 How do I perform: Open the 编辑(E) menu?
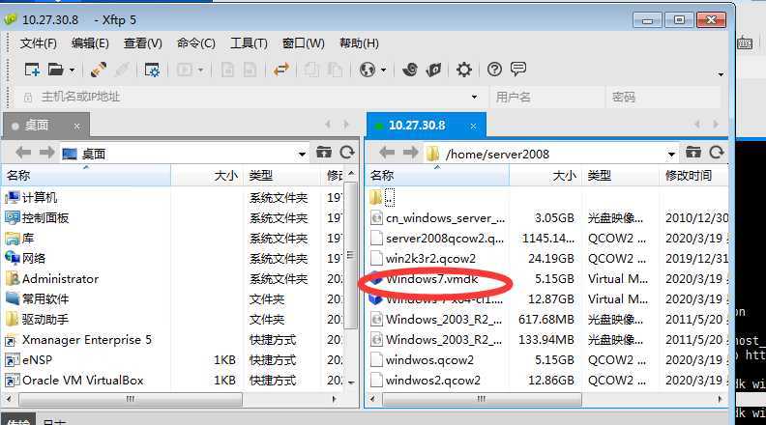point(90,43)
